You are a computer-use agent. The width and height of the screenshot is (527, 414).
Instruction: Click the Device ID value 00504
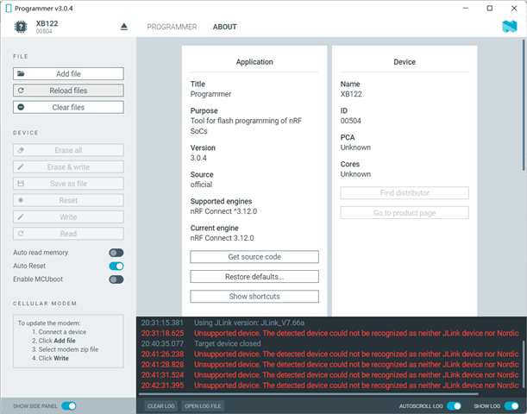[x=350, y=121]
